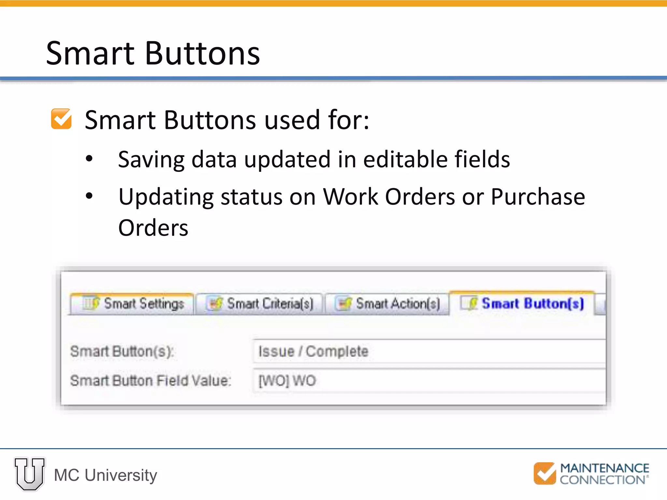Click the 'Smart Buttons' slide title

(x=153, y=53)
